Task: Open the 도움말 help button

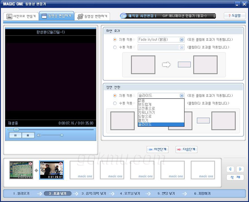Action: pos(235,15)
